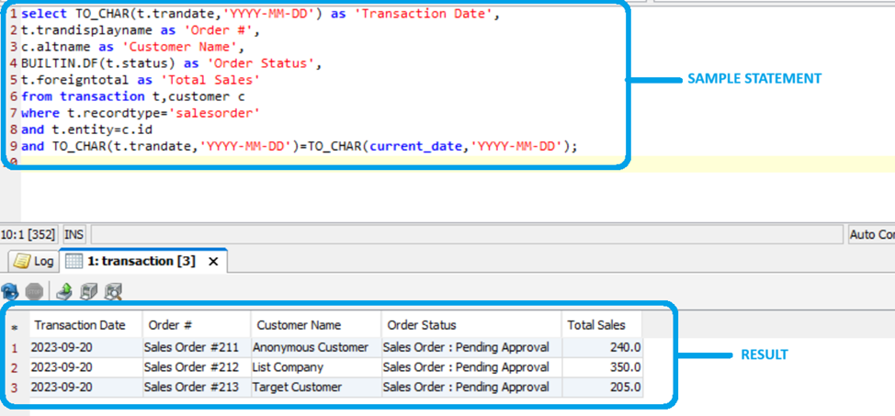The width and height of the screenshot is (895, 416).
Task: Click the export results icon
Action: (x=65, y=292)
